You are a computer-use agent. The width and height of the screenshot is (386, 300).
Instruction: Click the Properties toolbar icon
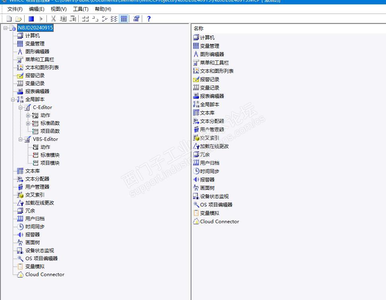(x=136, y=19)
